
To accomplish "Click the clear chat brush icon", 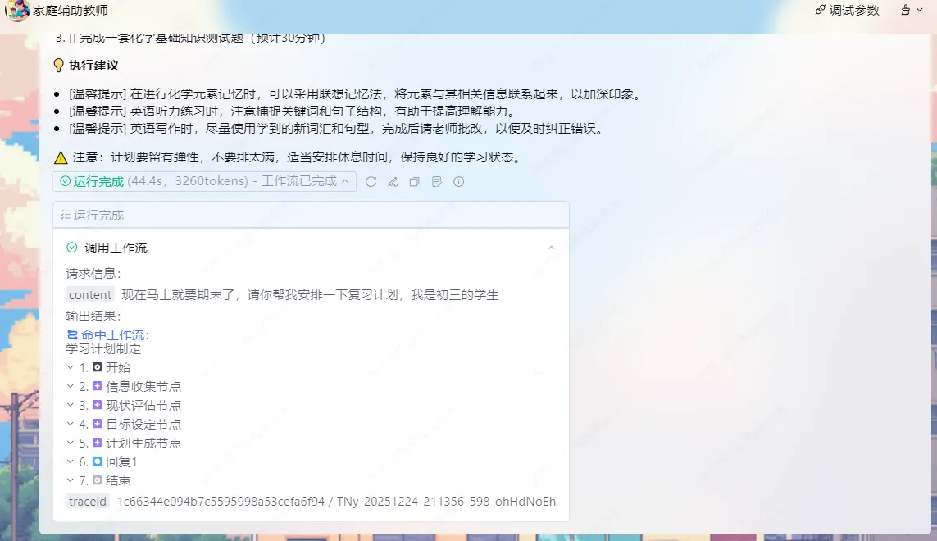I will pyautogui.click(x=906, y=11).
